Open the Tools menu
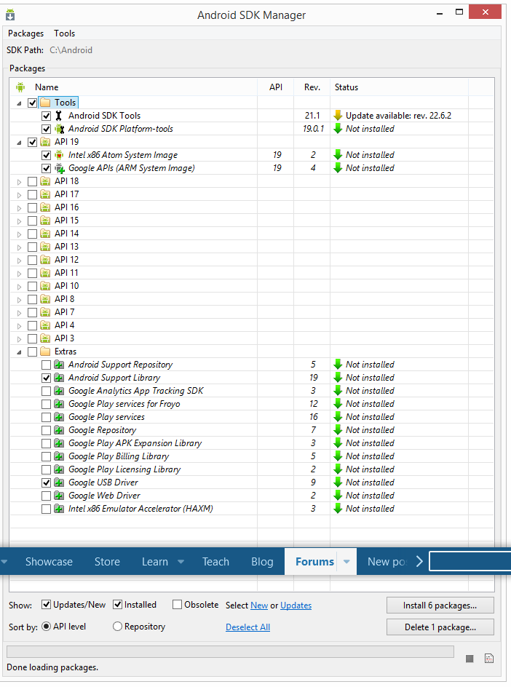Screen dimensions: 511x687 [65, 33]
